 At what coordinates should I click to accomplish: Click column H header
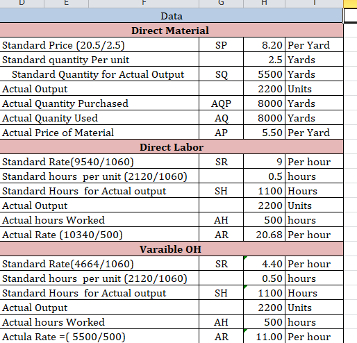[x=265, y=3]
